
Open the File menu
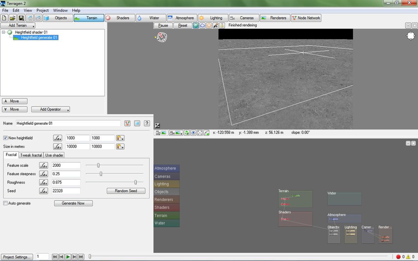[x=5, y=10]
